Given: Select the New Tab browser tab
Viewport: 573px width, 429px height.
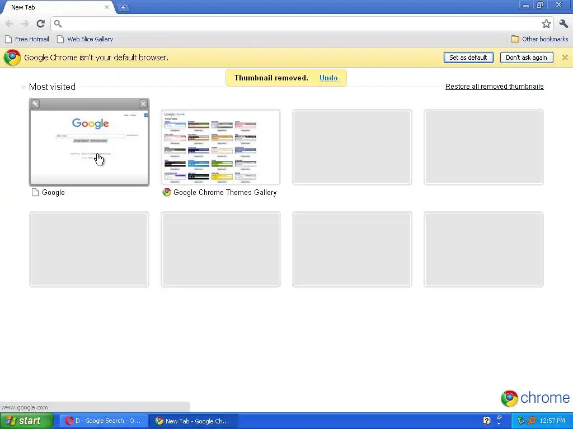Looking at the screenshot, I should 58,7.
